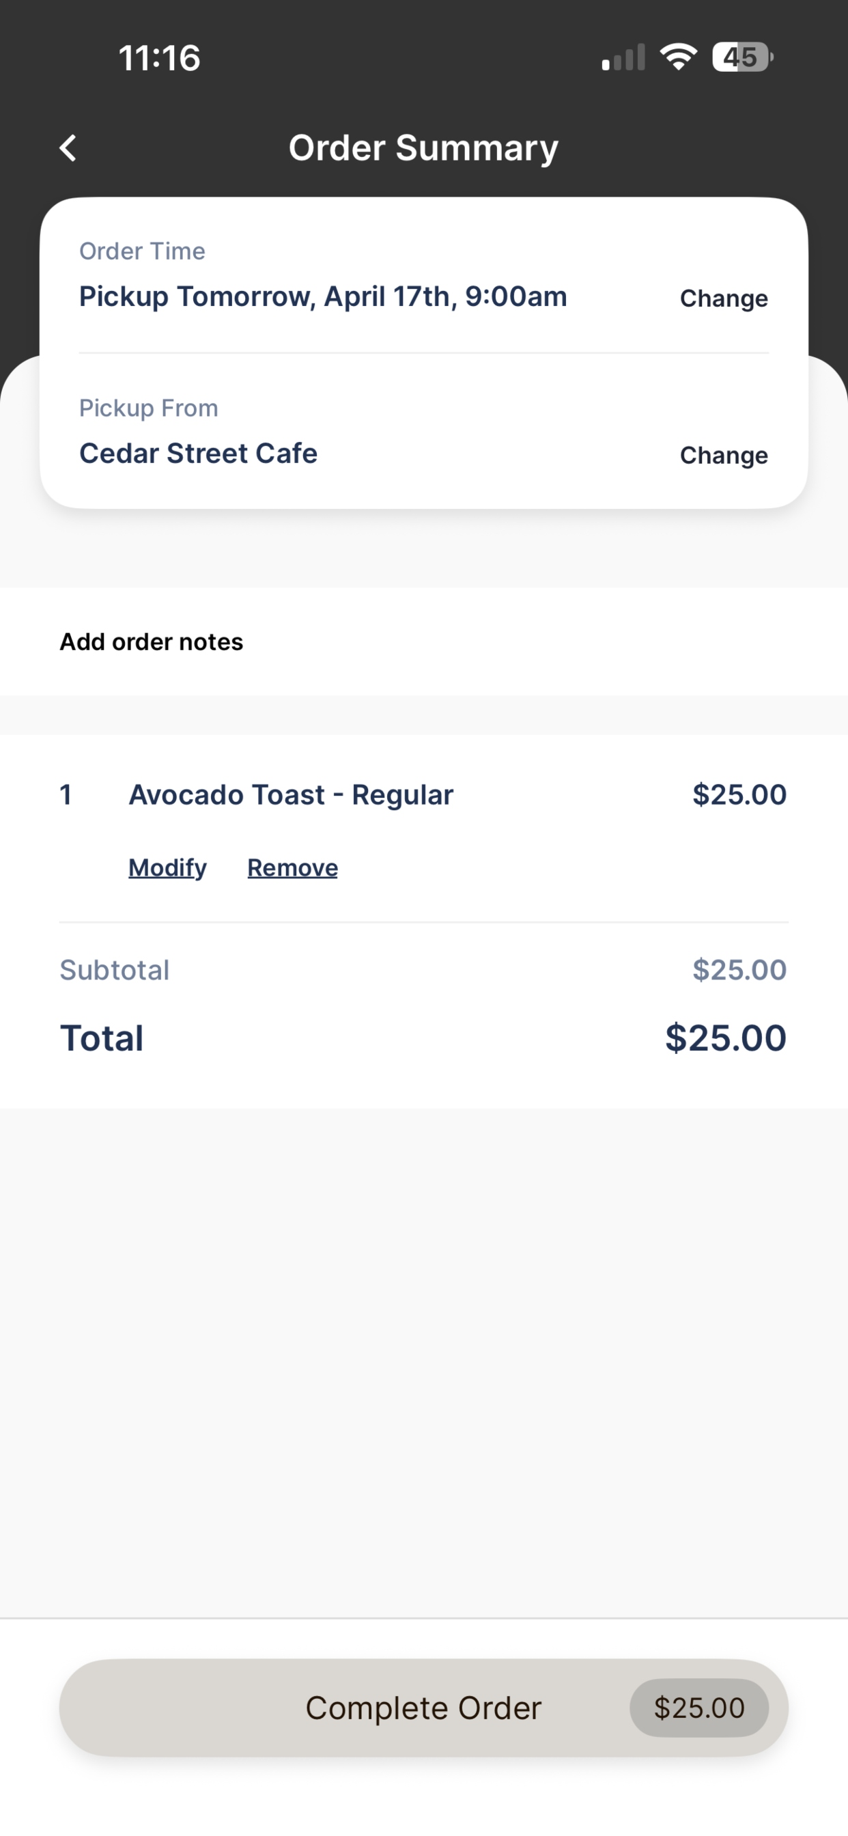Tap the Total amount $25.00
This screenshot has width=848, height=1836.
click(725, 1038)
